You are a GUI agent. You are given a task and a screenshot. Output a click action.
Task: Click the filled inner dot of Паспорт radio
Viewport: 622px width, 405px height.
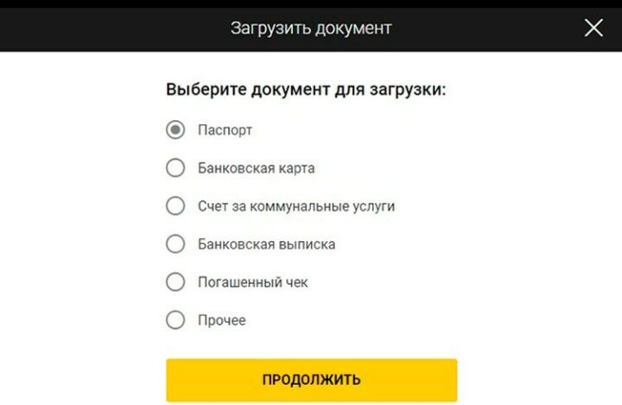pos(175,130)
